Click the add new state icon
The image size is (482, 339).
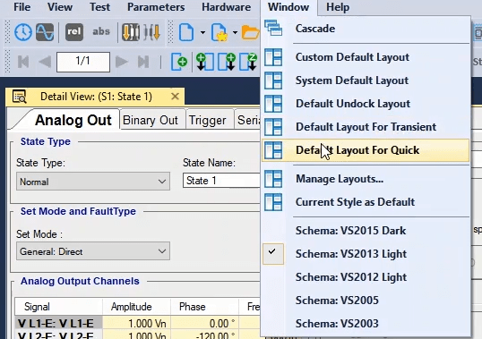[179, 62]
